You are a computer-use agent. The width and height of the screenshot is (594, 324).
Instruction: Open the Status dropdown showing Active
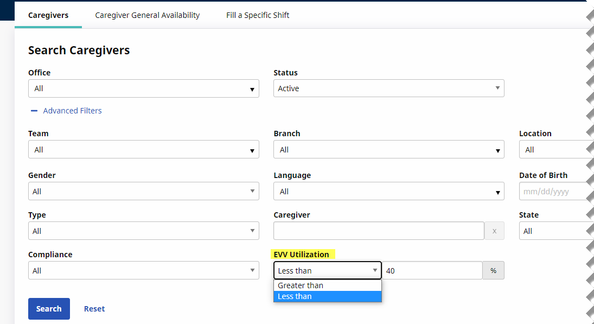[x=388, y=88]
